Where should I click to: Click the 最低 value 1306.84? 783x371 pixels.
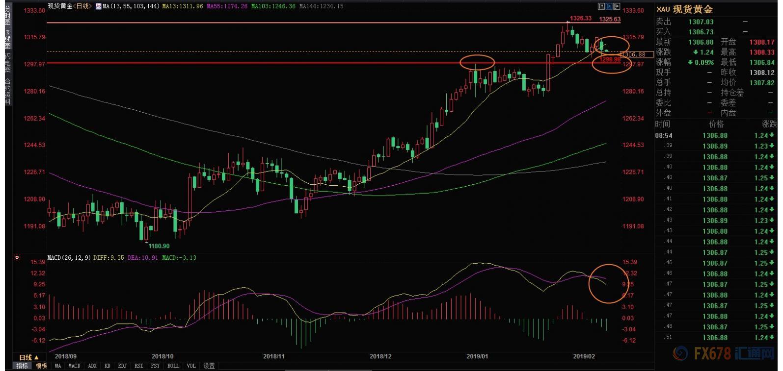[x=762, y=62]
